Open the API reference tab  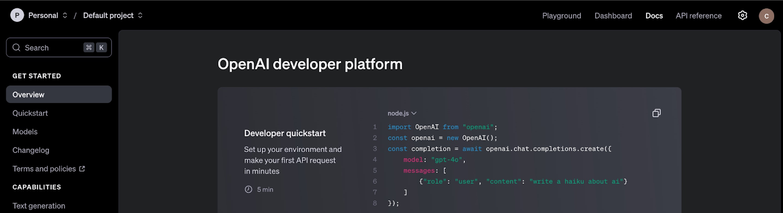click(x=698, y=16)
